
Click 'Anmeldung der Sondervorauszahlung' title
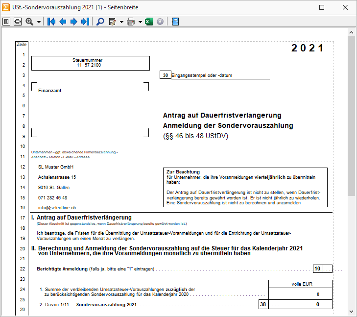(228, 125)
